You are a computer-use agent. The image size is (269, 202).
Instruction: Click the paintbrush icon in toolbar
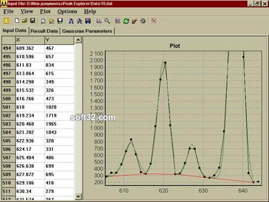coord(134,21)
